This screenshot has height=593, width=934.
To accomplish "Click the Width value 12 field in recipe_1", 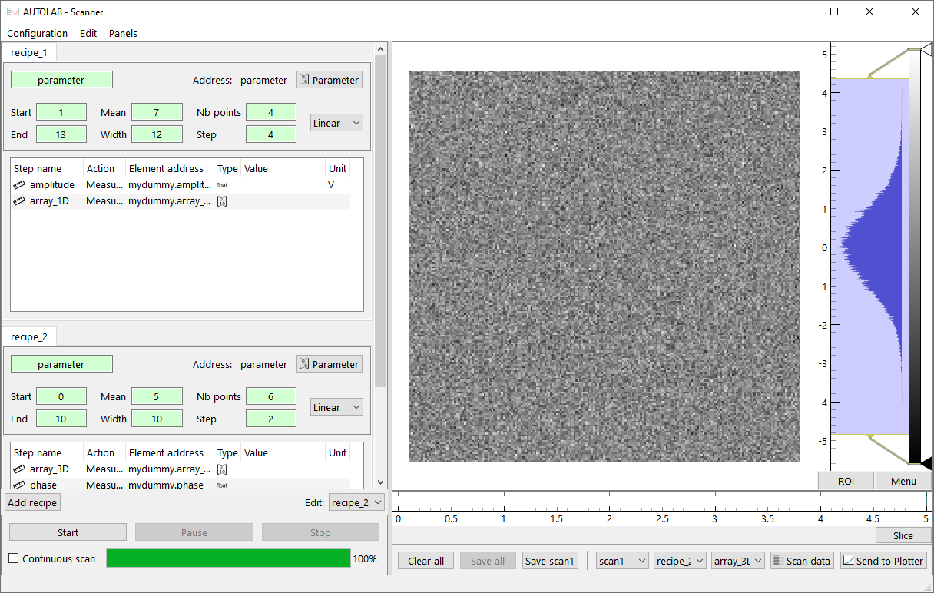I will (x=157, y=134).
